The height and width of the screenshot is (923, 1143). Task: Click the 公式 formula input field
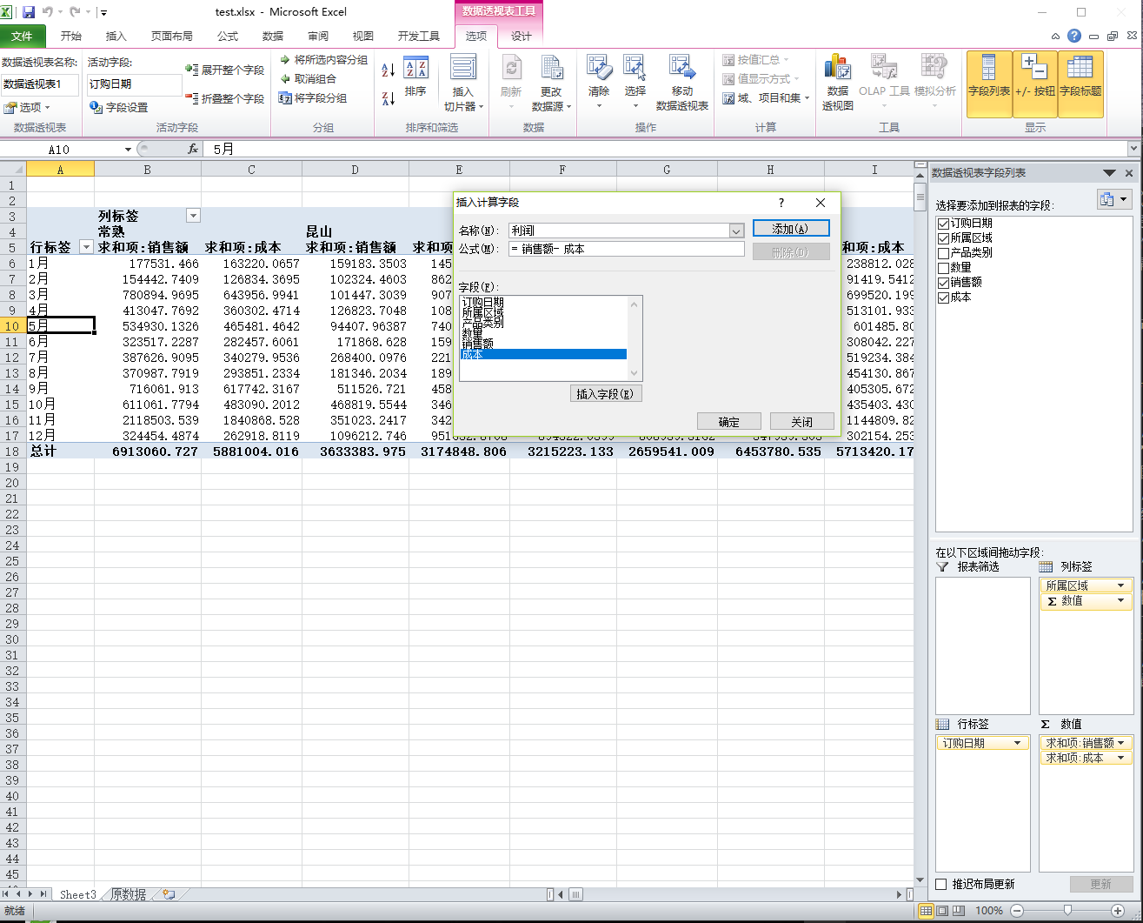click(626, 249)
